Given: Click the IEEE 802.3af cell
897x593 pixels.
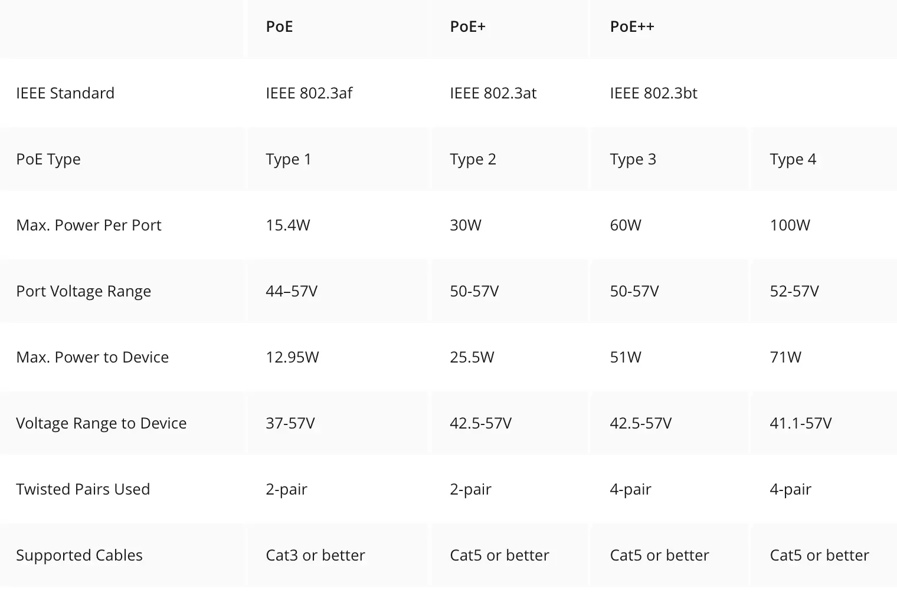Looking at the screenshot, I should pos(309,93).
